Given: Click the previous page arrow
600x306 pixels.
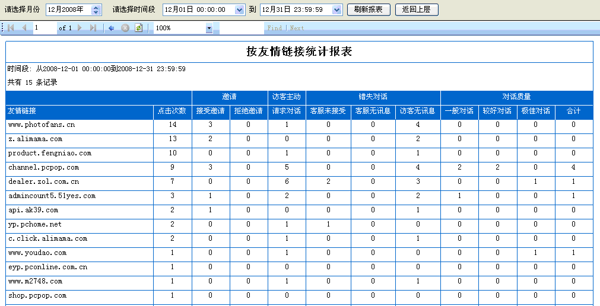Looking at the screenshot, I should coord(24,28).
